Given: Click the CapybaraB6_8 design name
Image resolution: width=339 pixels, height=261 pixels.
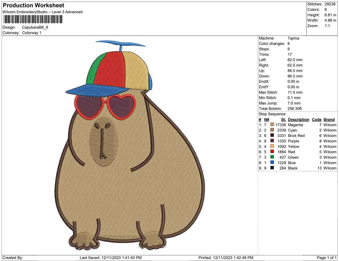Looking at the screenshot, I should click(35, 27).
